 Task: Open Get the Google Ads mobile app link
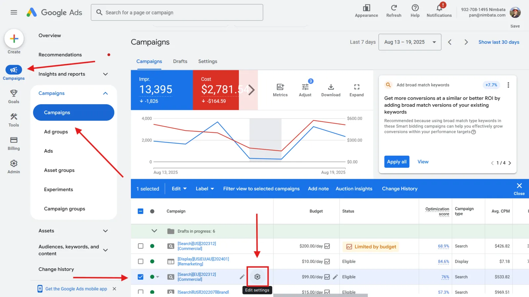pyautogui.click(x=76, y=289)
